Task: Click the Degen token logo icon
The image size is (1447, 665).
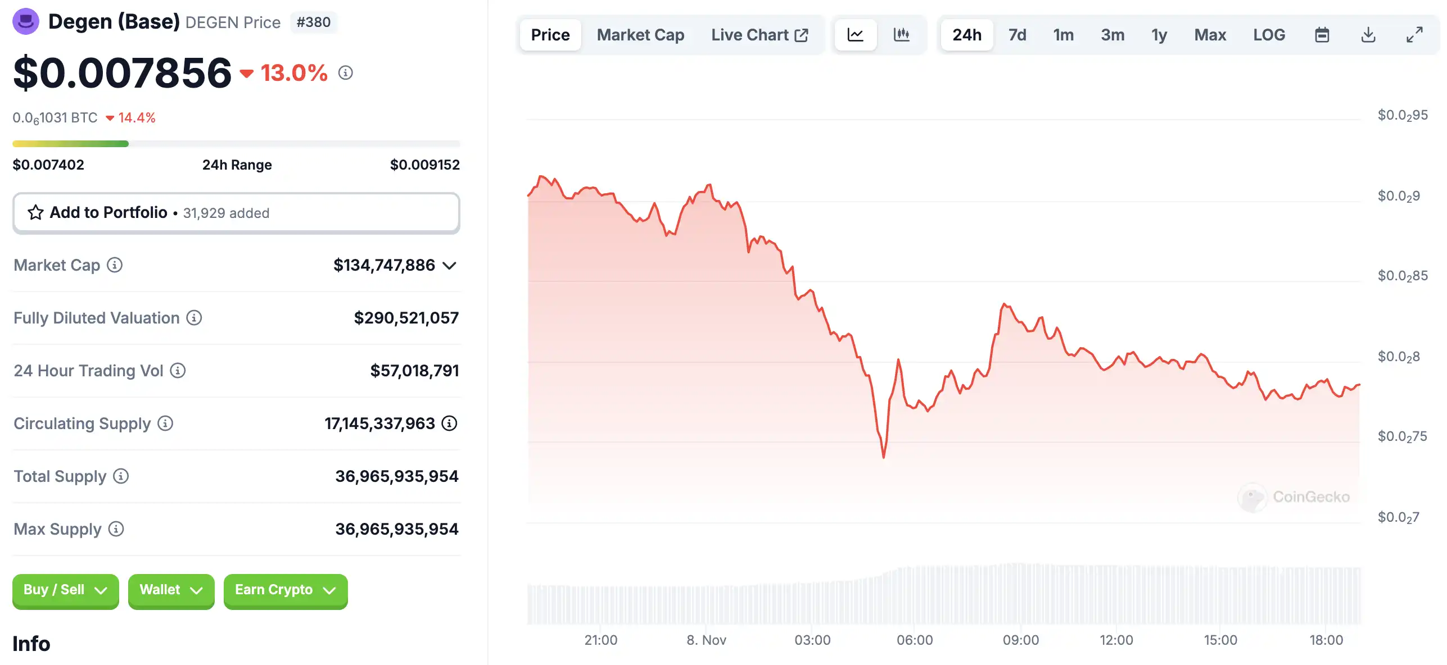Action: (x=26, y=22)
